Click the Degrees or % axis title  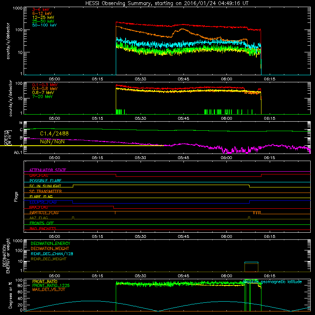coord(10,295)
